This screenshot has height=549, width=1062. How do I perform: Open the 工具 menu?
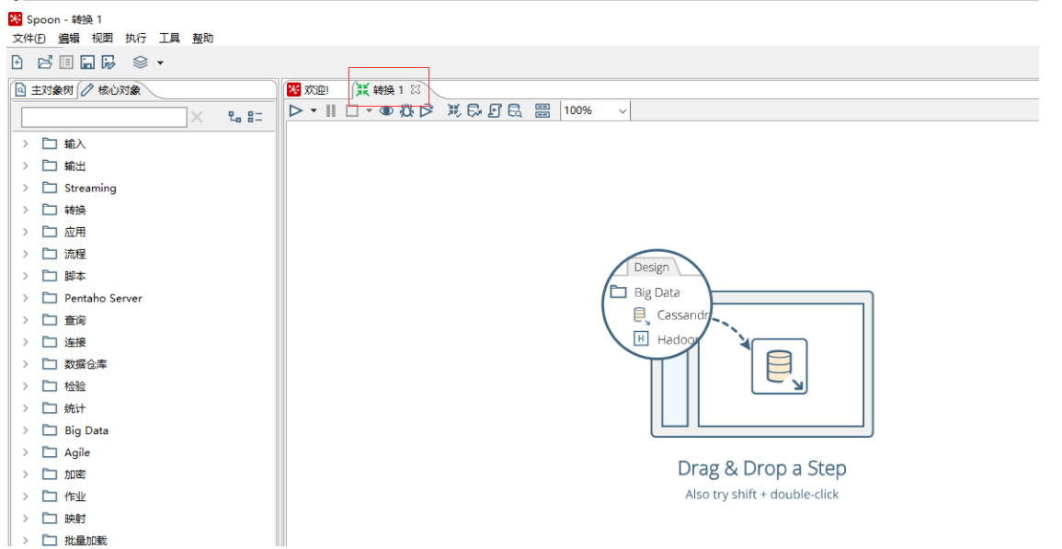pos(169,39)
